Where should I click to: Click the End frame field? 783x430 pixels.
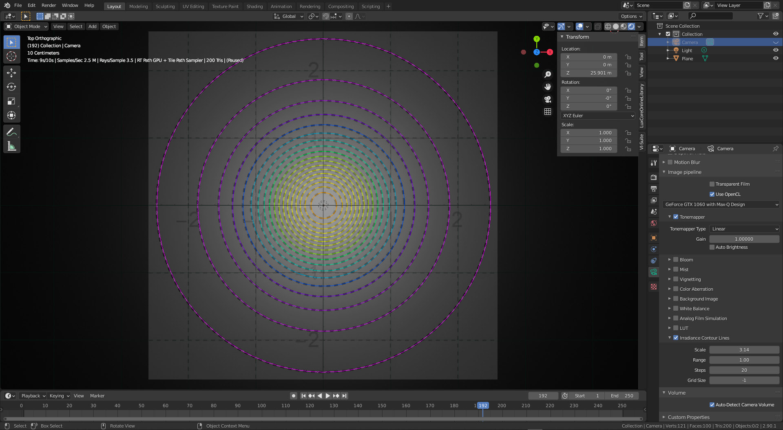tap(622, 396)
